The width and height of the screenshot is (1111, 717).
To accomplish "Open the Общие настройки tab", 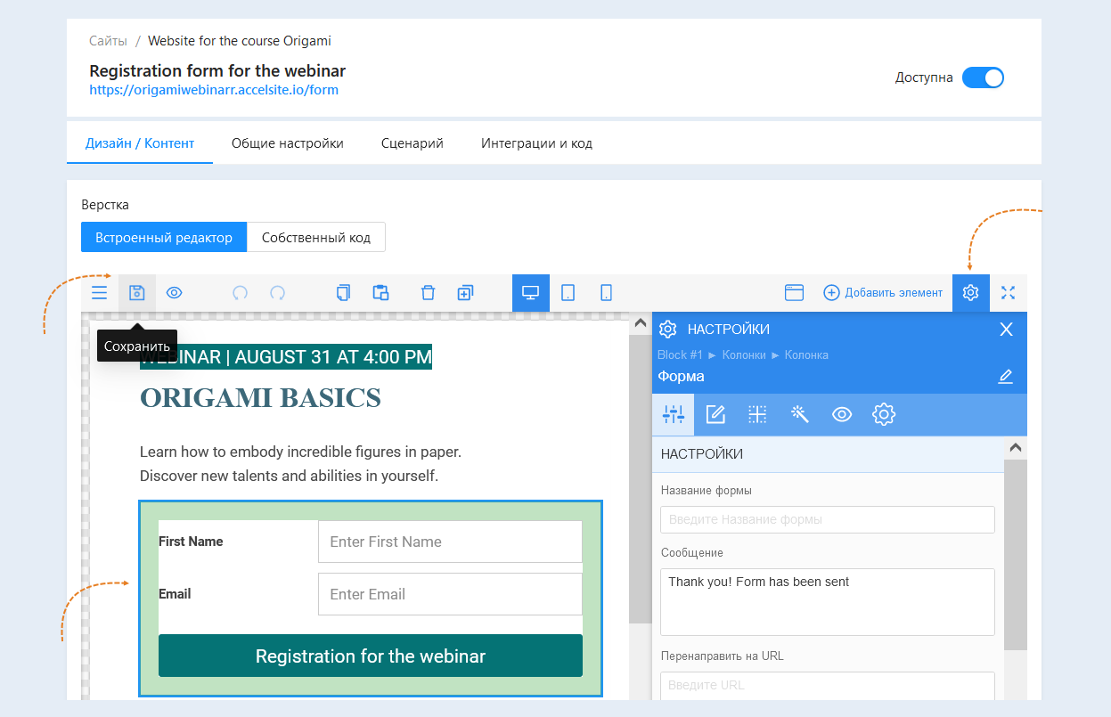I will pyautogui.click(x=288, y=143).
